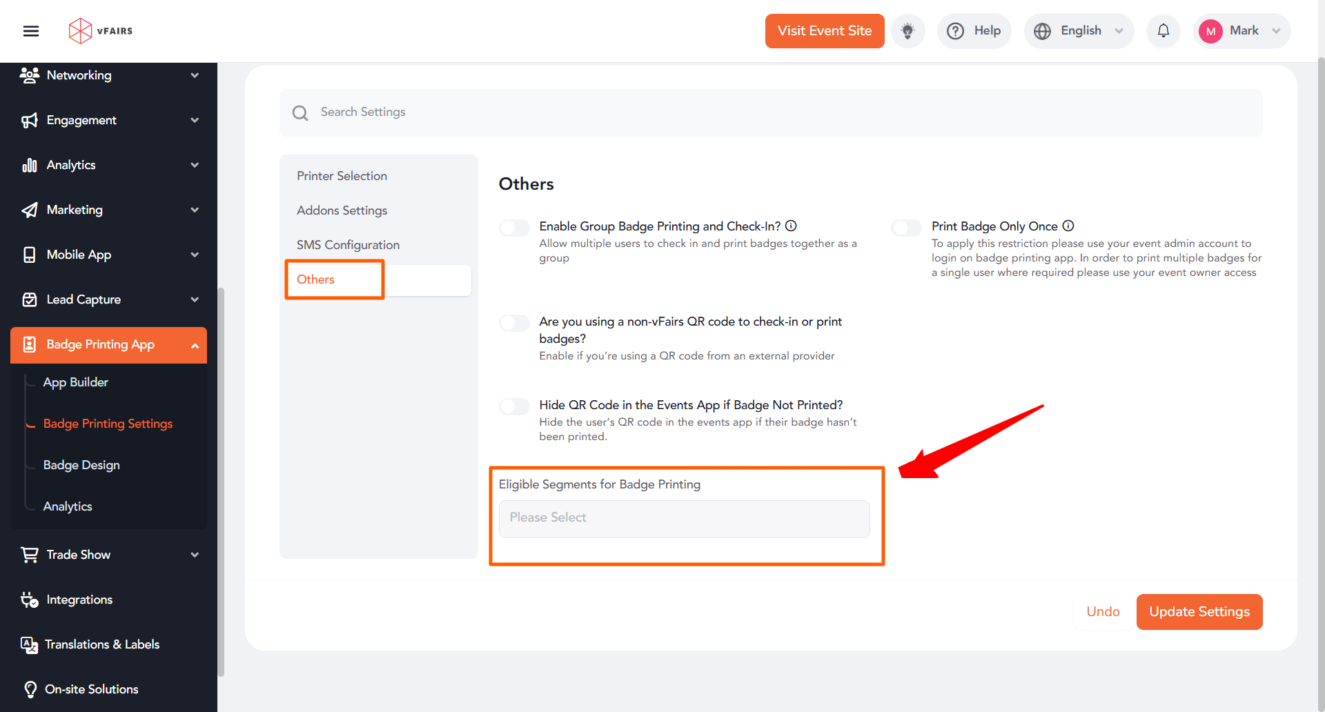Screen dimensions: 1325x712
Task: Open the English language dropdown arrow
Action: (x=1119, y=31)
